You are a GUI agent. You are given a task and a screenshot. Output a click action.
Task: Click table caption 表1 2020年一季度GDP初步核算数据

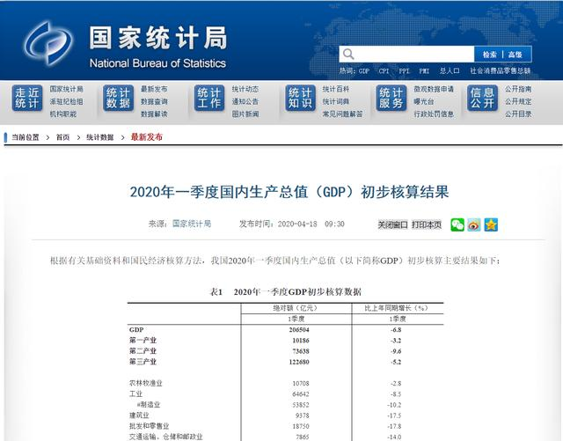[x=285, y=291]
